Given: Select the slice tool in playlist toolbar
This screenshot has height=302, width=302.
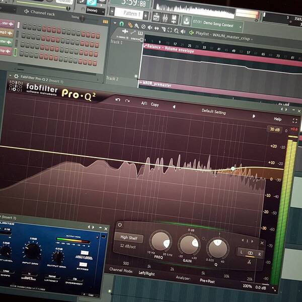Looking at the screenshot, I should point(163,29).
